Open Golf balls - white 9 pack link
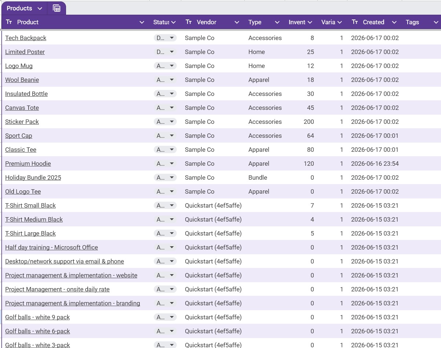 tap(37, 317)
